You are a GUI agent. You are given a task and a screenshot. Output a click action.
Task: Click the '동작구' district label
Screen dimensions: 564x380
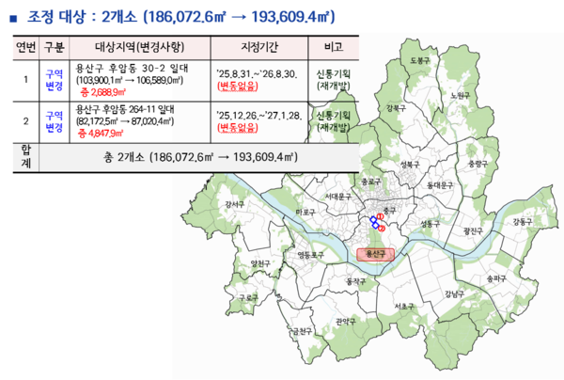coord(356,281)
